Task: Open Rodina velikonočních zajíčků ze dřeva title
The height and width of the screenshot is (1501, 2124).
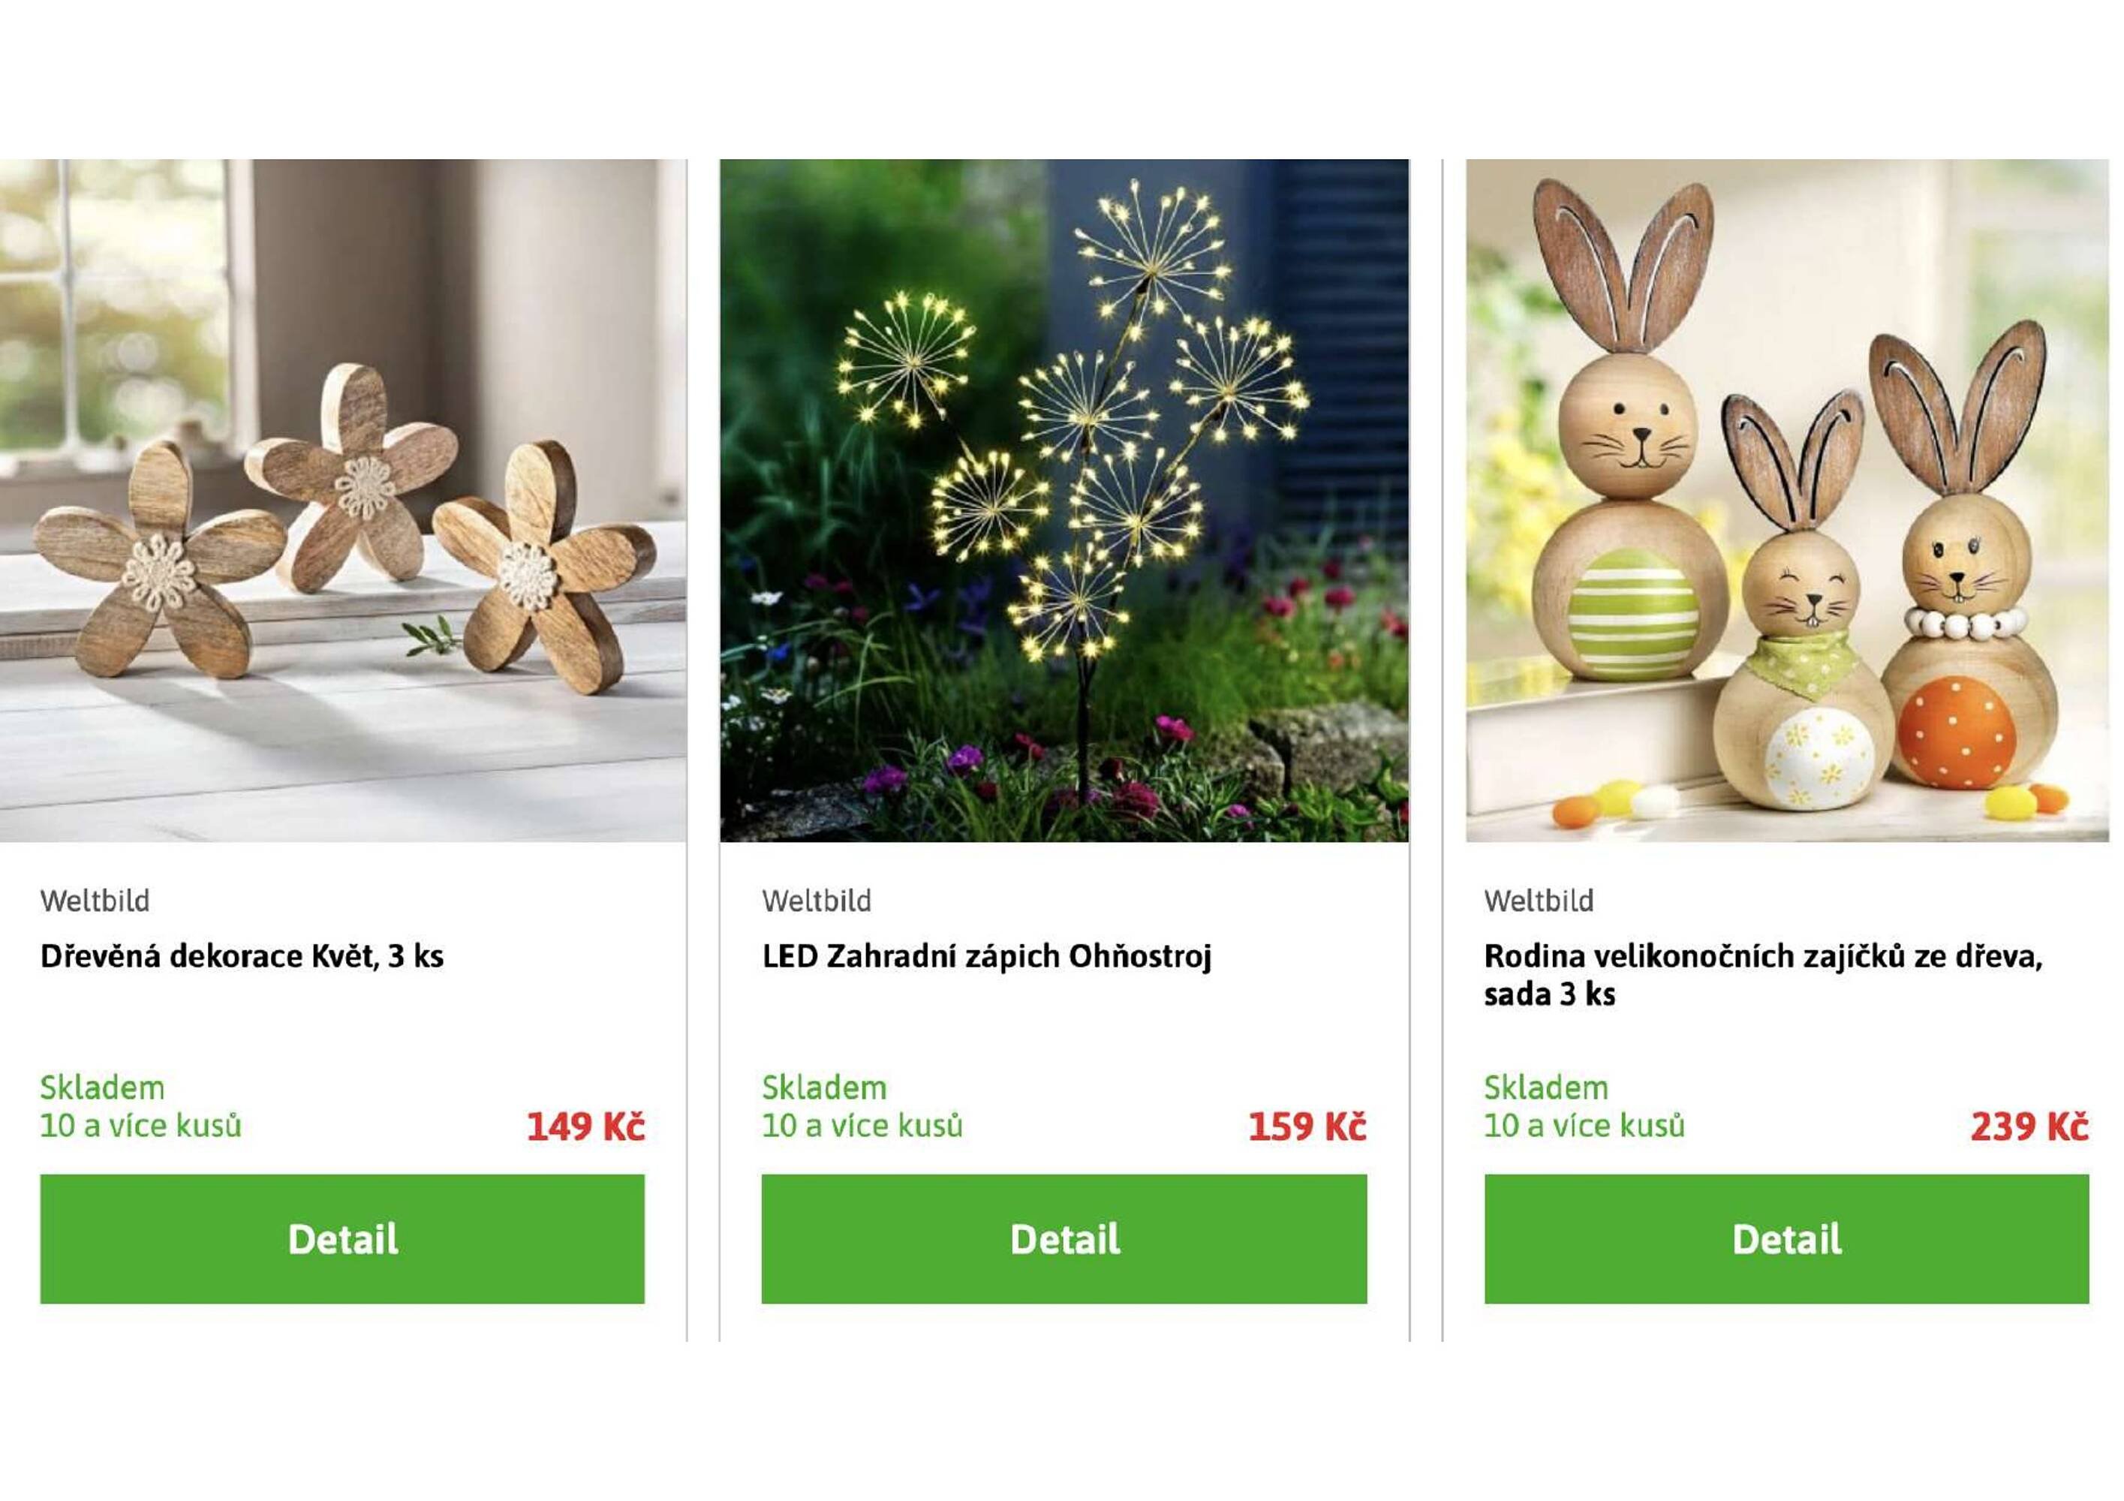Action: [1763, 974]
